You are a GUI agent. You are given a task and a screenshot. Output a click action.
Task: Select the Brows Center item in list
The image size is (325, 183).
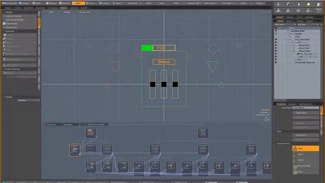coord(305,51)
